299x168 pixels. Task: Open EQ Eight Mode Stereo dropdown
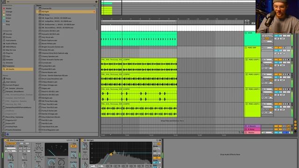157,148
